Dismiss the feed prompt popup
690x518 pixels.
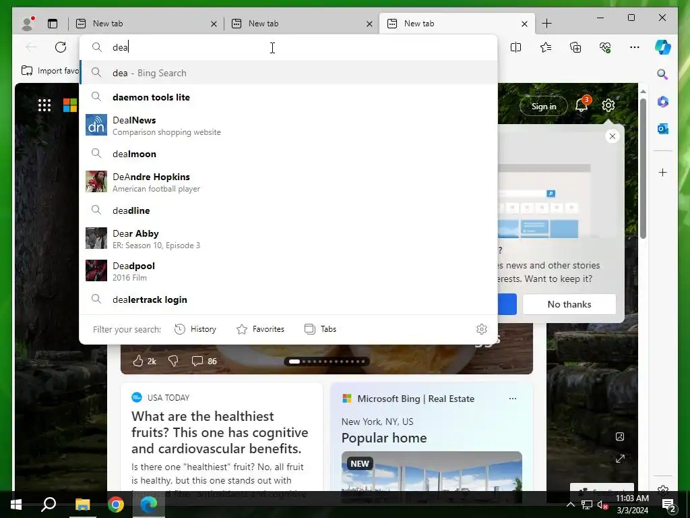point(612,136)
